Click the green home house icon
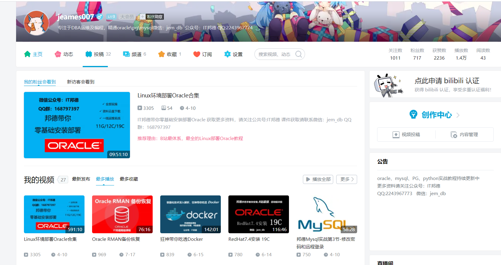The image size is (501, 265). 27,54
